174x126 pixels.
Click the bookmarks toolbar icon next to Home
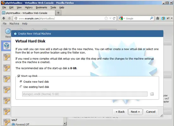(163, 18)
